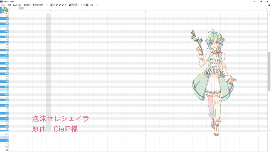The height and width of the screenshot is (152, 271).
Task: Toggle the boxed note parameters button
Action: click(87, 5)
